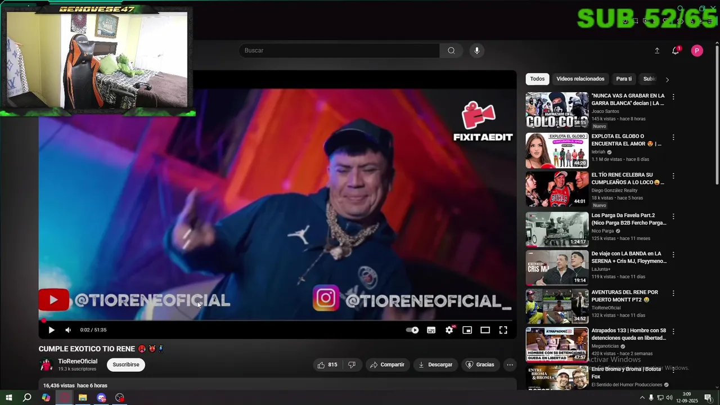Open the Opera GX browser taskbar icon

coord(65,398)
